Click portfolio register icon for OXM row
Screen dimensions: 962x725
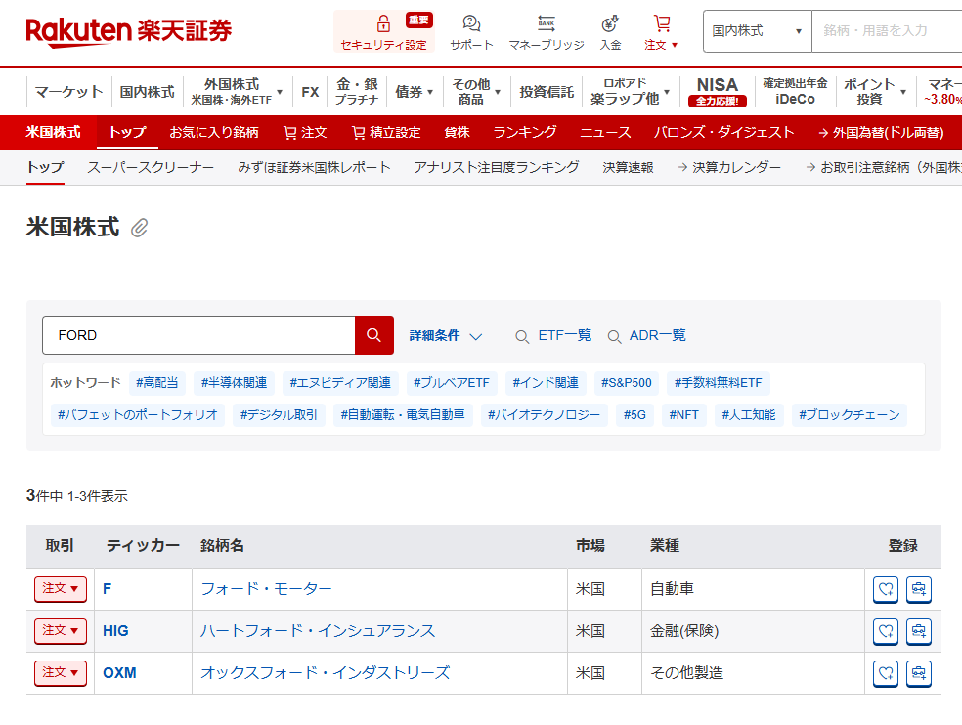click(918, 673)
